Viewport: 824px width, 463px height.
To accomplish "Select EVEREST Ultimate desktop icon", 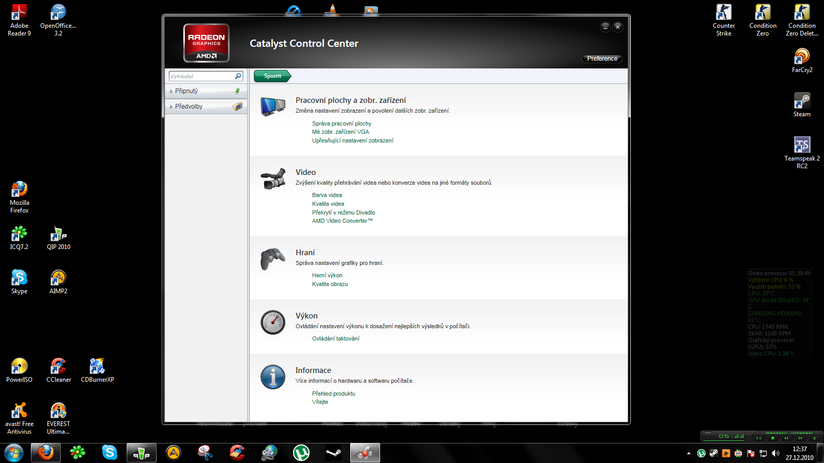I will tap(58, 419).
